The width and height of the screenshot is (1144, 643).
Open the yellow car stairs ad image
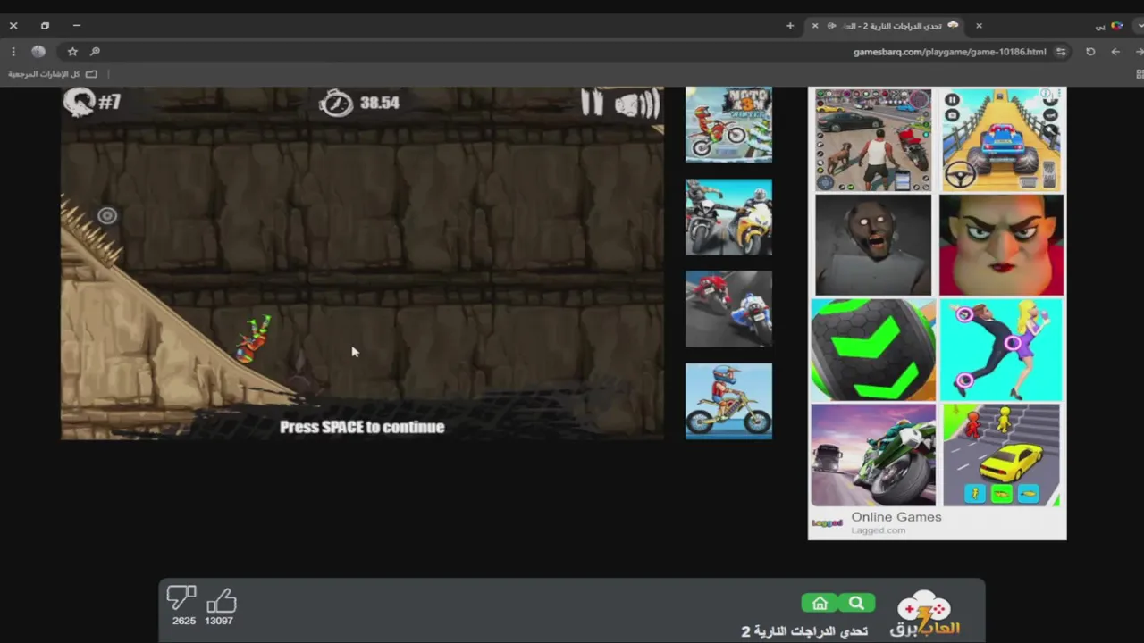pyautogui.click(x=1001, y=455)
